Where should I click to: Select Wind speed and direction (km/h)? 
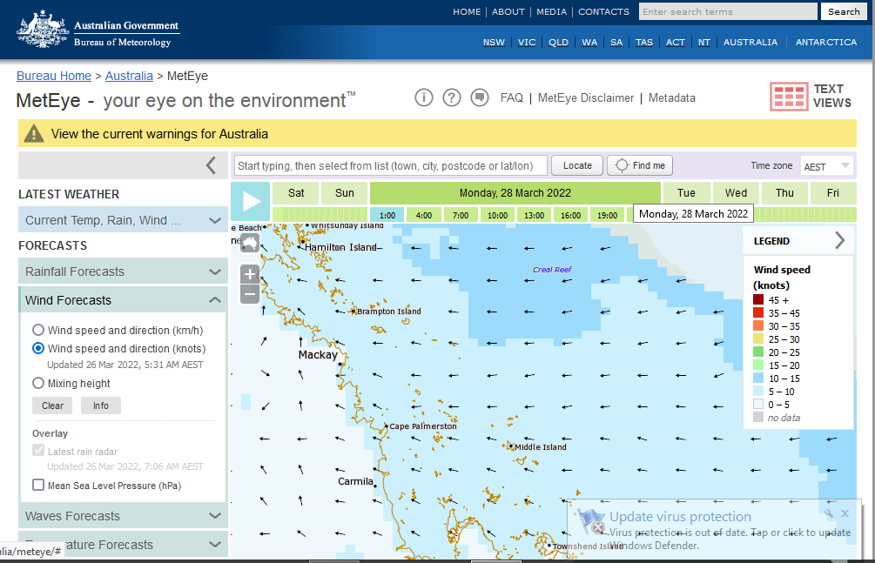click(38, 331)
